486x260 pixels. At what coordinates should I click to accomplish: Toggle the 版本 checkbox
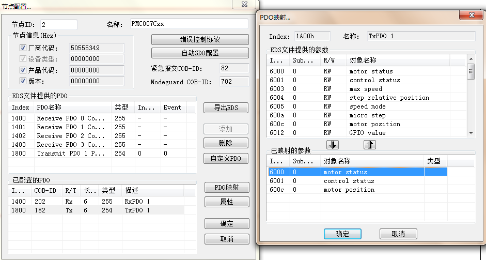click(23, 81)
